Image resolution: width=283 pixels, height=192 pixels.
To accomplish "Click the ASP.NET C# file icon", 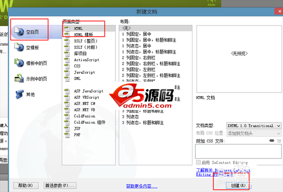I will (x=67, y=104).
